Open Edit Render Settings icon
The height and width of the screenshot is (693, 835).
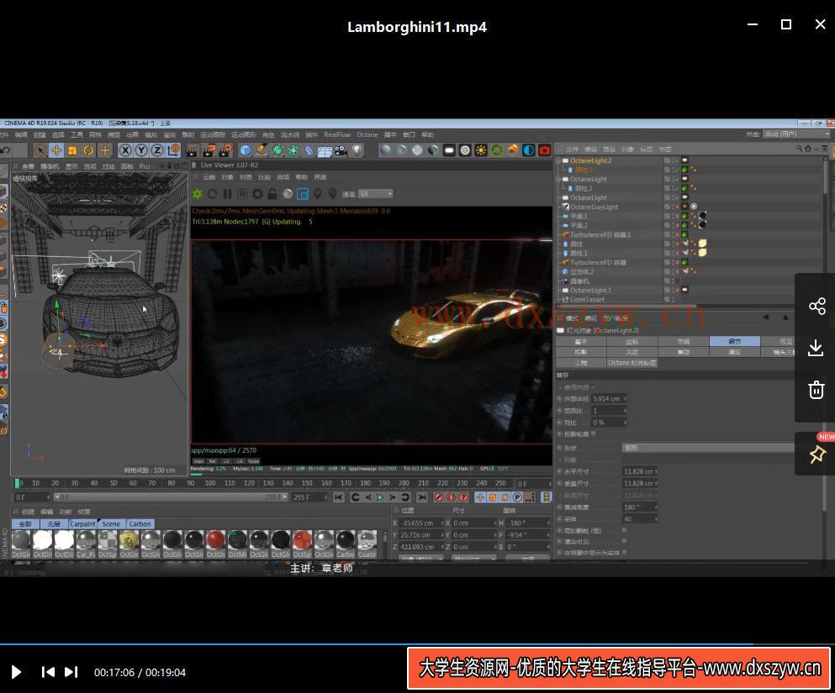225,150
